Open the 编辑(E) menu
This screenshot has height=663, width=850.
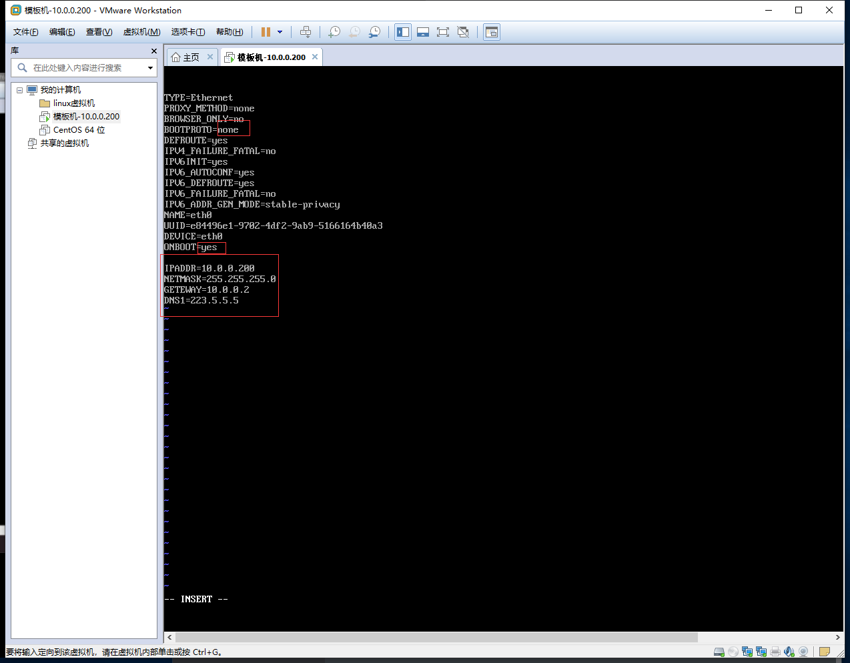click(x=62, y=32)
